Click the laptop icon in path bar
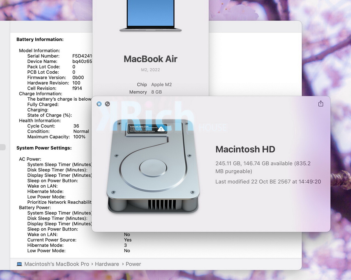Viewport: 351px width, 280px height. click(x=19, y=264)
